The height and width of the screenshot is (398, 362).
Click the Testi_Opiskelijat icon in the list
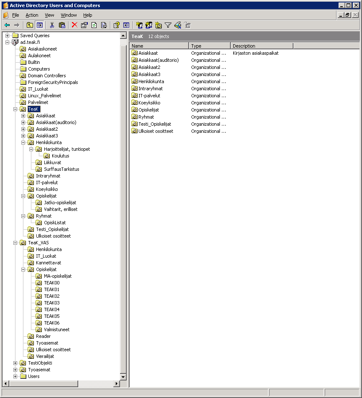[134, 124]
